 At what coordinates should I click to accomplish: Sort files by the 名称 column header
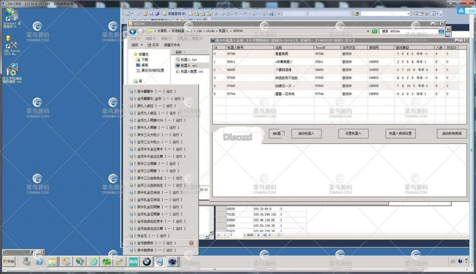coord(179,52)
